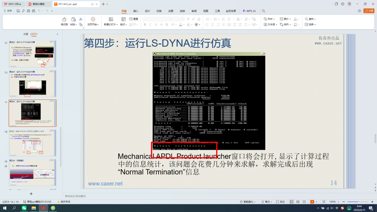Click the zoom slider handle
The width and height of the screenshot is (377, 212).
[359, 202]
